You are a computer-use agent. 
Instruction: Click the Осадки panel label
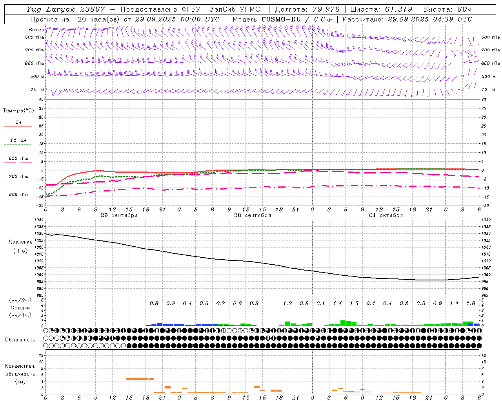click(20, 308)
